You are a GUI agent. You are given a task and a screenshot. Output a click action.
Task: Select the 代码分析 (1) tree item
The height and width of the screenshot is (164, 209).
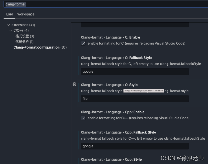point(25,42)
